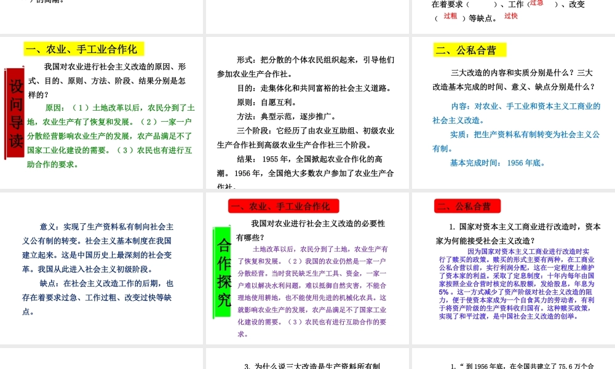Click the purple line 因为国家对资本主义工商业进行改造时实

click(528, 252)
